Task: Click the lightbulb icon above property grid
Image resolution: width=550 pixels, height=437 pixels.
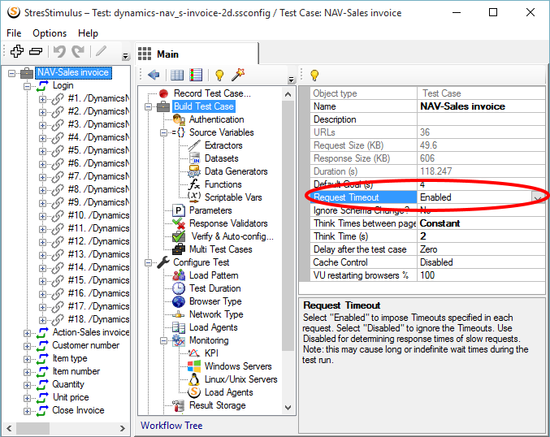Action: 314,75
